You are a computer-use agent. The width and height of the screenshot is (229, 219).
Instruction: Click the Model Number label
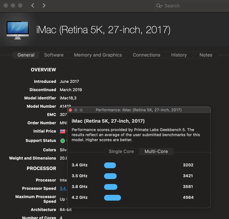click(x=42, y=106)
